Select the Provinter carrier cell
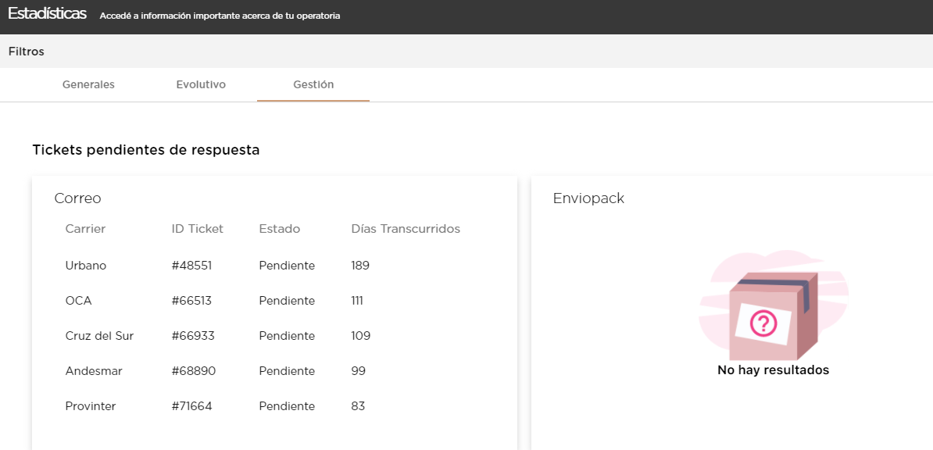This screenshot has height=450, width=933. (x=91, y=406)
